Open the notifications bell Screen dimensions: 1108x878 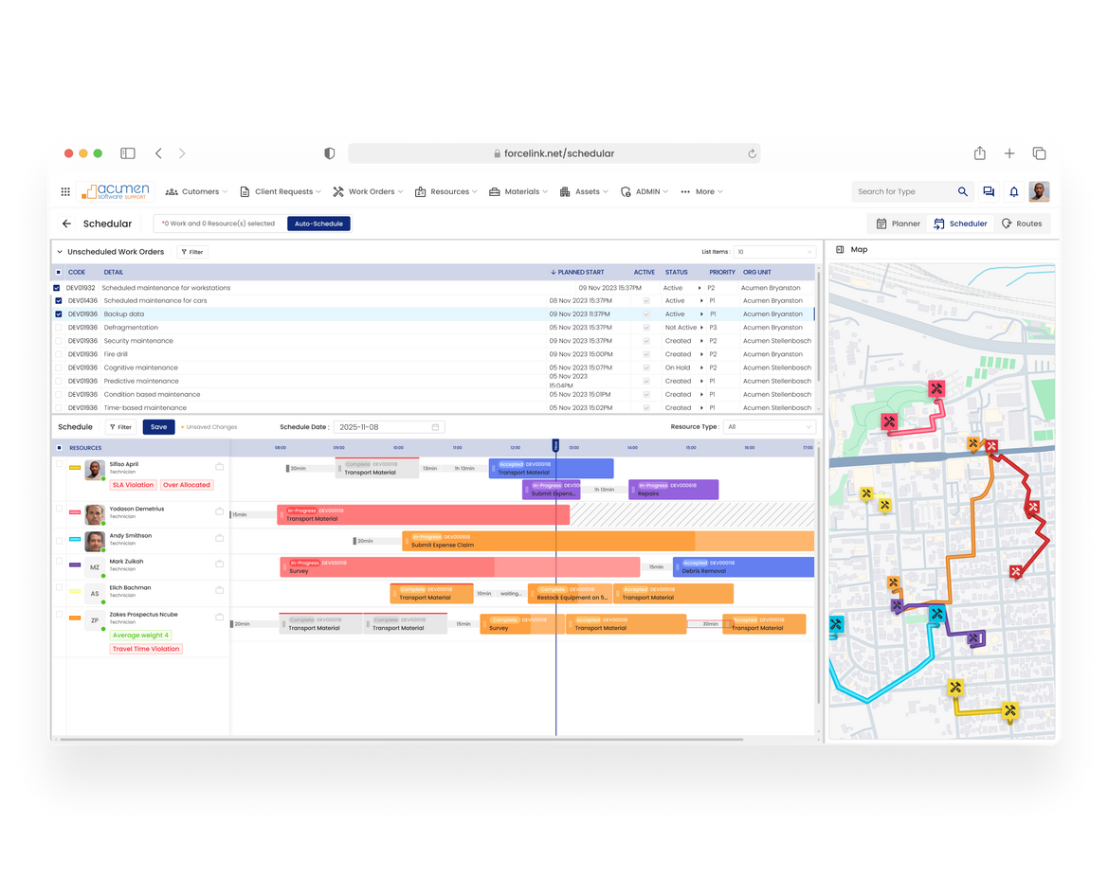point(1014,191)
